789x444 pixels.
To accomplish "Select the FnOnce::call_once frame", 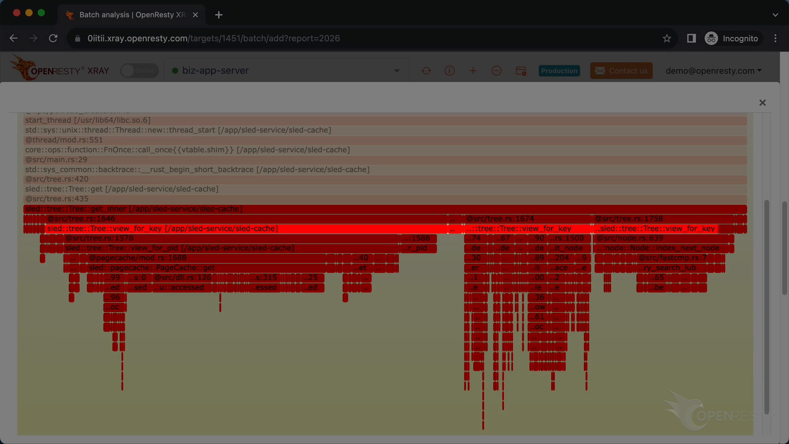I will (x=385, y=150).
